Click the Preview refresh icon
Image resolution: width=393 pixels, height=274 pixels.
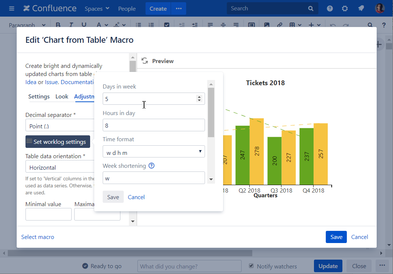(145, 61)
